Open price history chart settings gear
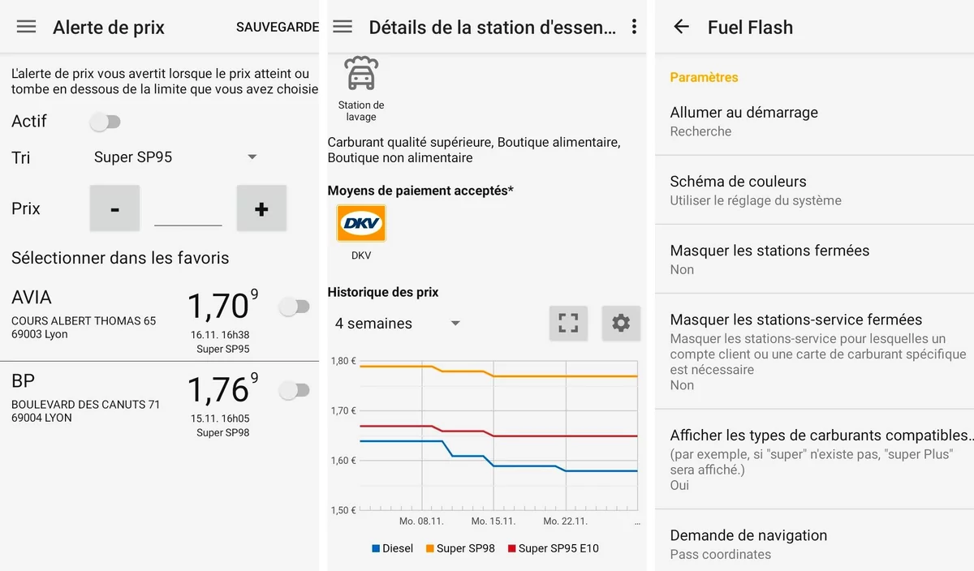974x571 pixels. pos(621,323)
